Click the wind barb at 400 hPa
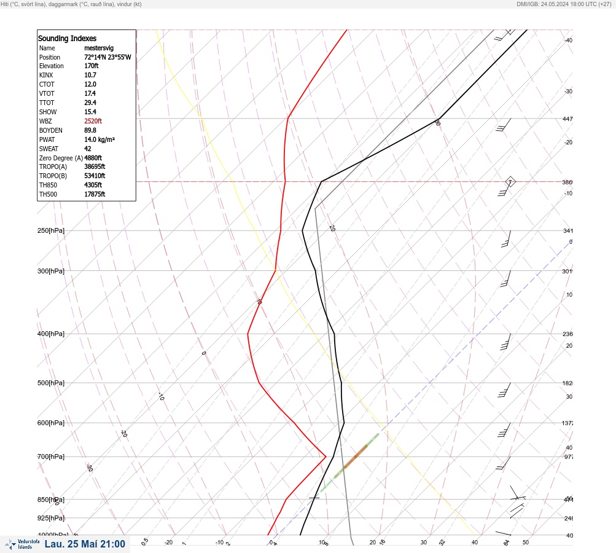The width and height of the screenshot is (616, 553). 505,342
